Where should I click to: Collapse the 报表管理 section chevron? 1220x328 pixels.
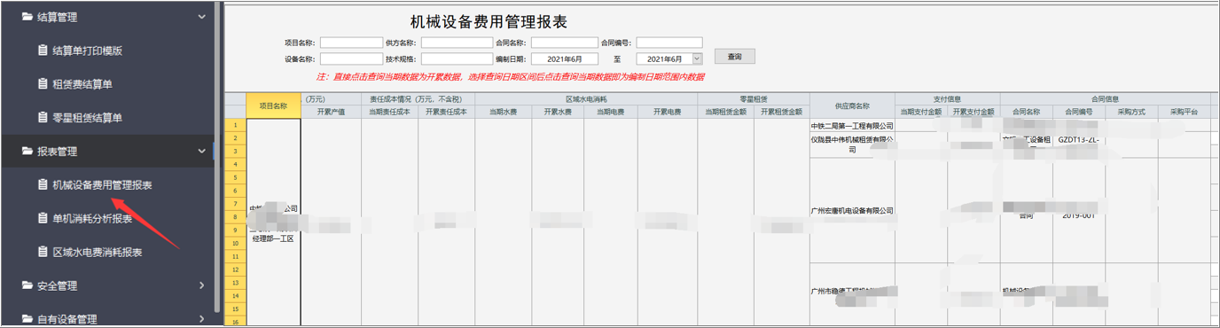point(202,152)
